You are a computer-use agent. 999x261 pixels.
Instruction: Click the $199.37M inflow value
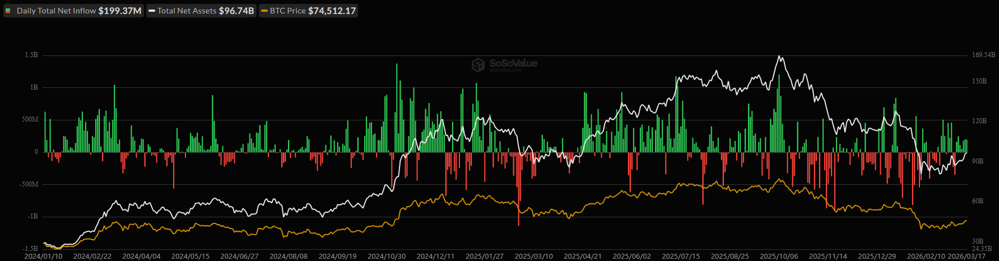coord(120,11)
